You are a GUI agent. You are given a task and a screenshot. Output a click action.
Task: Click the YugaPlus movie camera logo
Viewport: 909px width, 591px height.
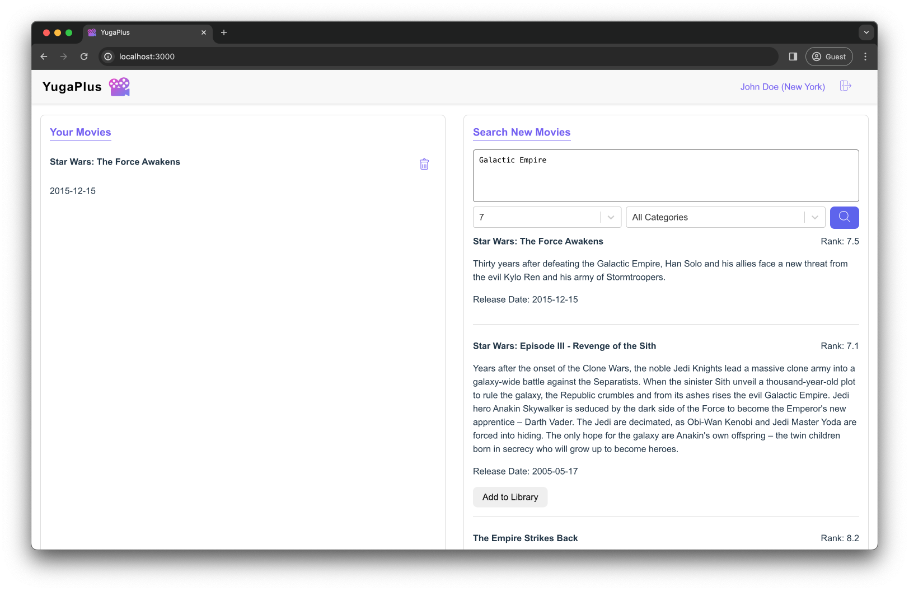[119, 86]
